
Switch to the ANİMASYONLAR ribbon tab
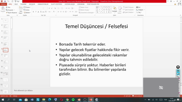[43, 4]
